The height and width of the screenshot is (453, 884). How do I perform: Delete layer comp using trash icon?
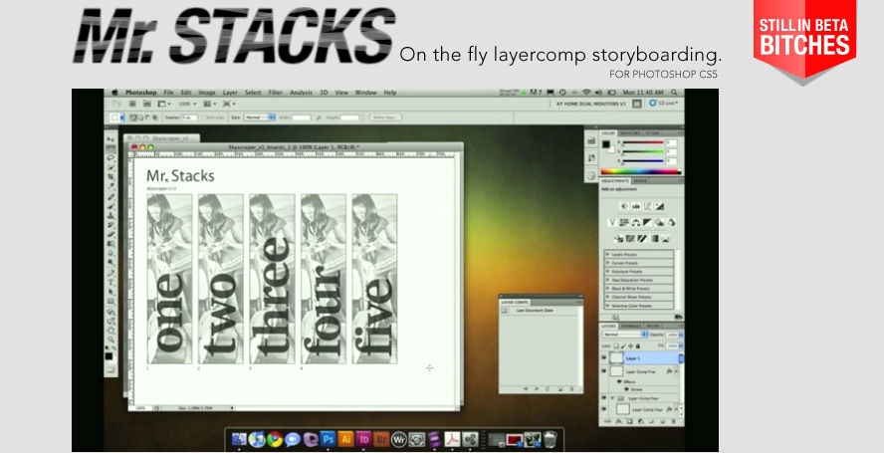pyautogui.click(x=571, y=388)
